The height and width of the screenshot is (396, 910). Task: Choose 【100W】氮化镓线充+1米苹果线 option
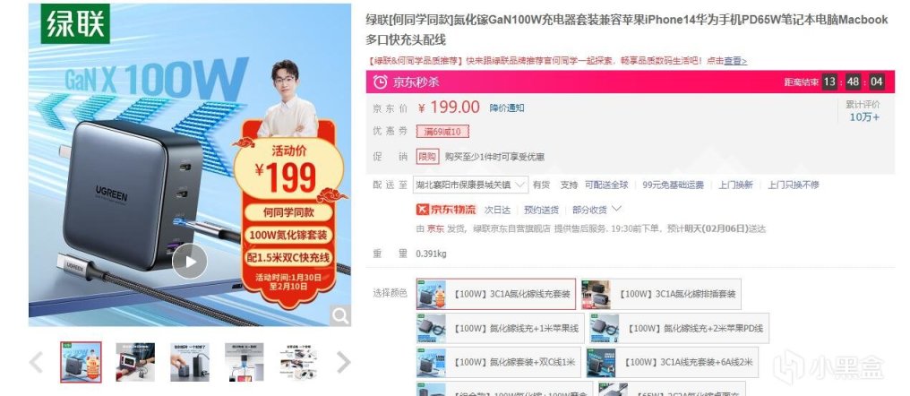pyautogui.click(x=501, y=328)
